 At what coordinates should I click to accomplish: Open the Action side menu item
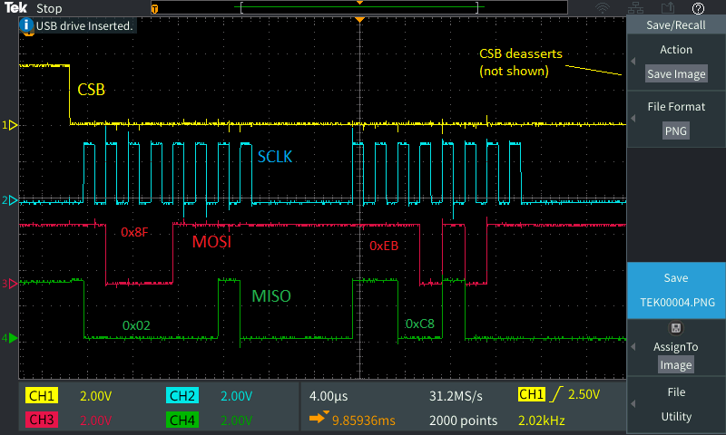[x=676, y=62]
